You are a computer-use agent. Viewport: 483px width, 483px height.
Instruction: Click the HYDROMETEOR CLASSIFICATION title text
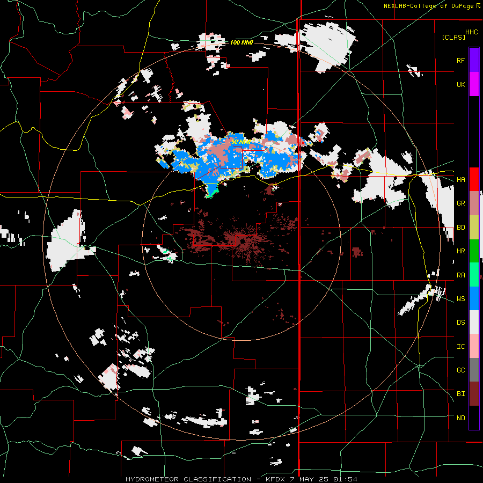[188, 479]
